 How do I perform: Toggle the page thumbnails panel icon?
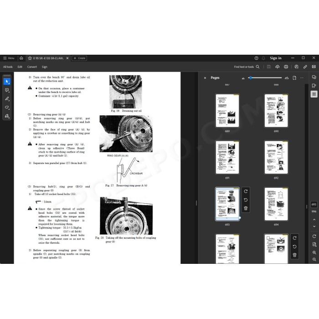pos(314,94)
